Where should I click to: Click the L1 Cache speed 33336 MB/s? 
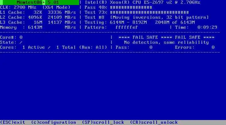(62, 12)
